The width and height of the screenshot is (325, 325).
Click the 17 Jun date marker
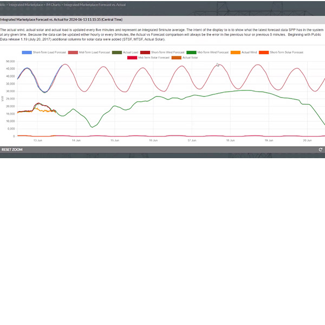(x=192, y=140)
